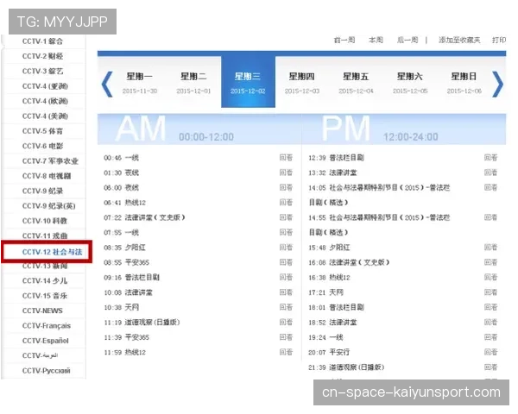Click 回看 for 10:38 天网
This screenshot has height=414, width=518.
point(286,307)
